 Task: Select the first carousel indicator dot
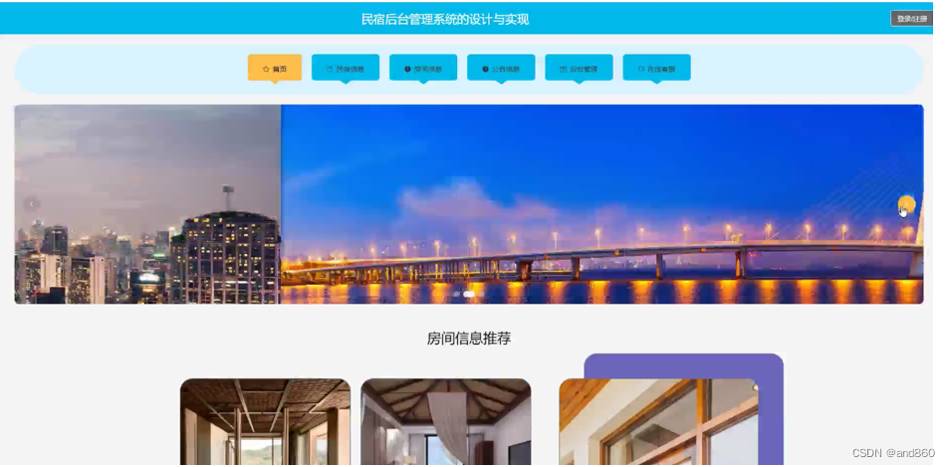pos(457,294)
